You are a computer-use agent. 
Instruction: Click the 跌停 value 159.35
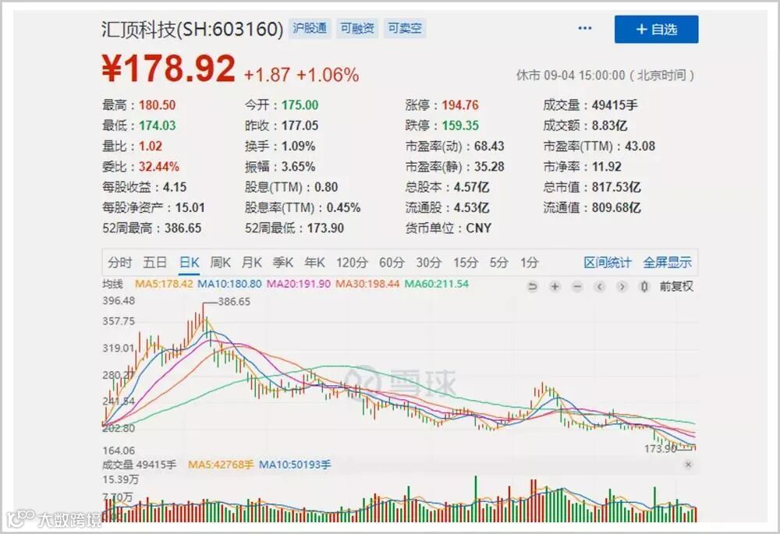pos(460,126)
